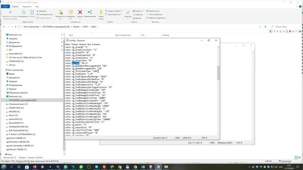Open Notepad's Вид menu
Image resolution: width=303 pixels, height=170 pixels.
point(89,44)
